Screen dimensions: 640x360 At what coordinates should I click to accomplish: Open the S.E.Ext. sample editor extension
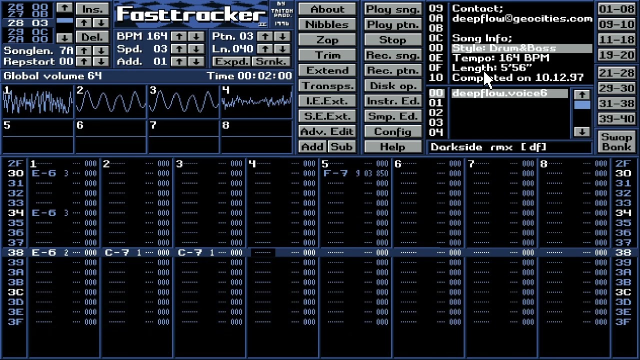[327, 116]
